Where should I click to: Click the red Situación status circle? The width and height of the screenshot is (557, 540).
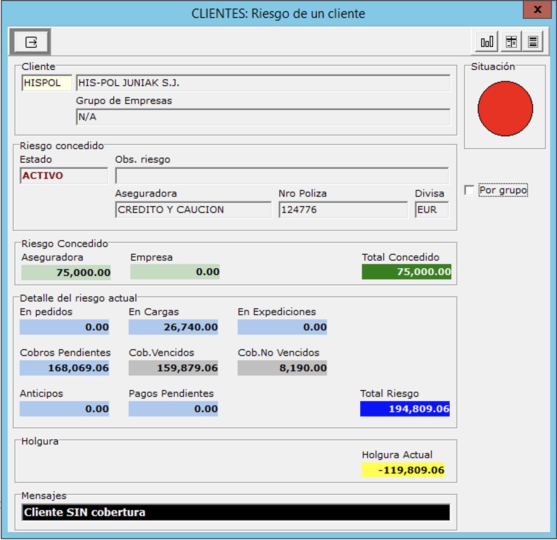[505, 109]
